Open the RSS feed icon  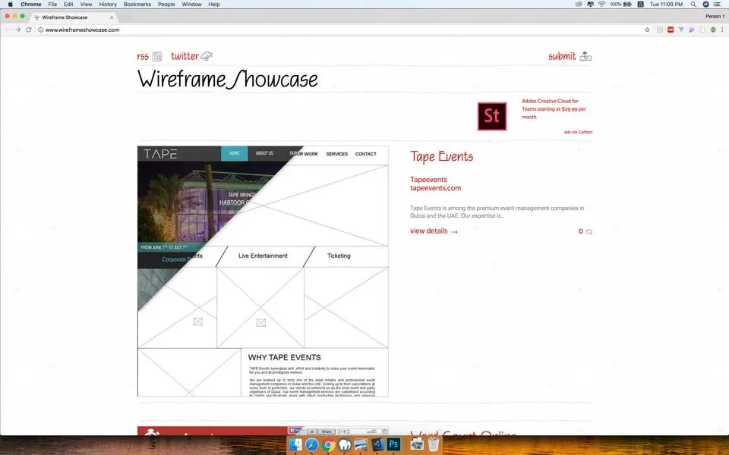[x=156, y=56]
